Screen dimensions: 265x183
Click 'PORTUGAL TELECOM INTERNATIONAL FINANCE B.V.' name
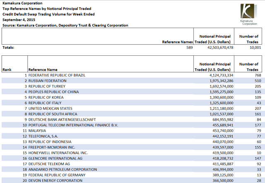point(73,125)
